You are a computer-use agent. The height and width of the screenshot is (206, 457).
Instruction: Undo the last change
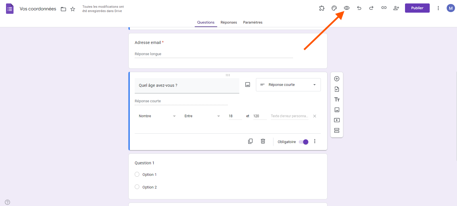[x=359, y=8]
